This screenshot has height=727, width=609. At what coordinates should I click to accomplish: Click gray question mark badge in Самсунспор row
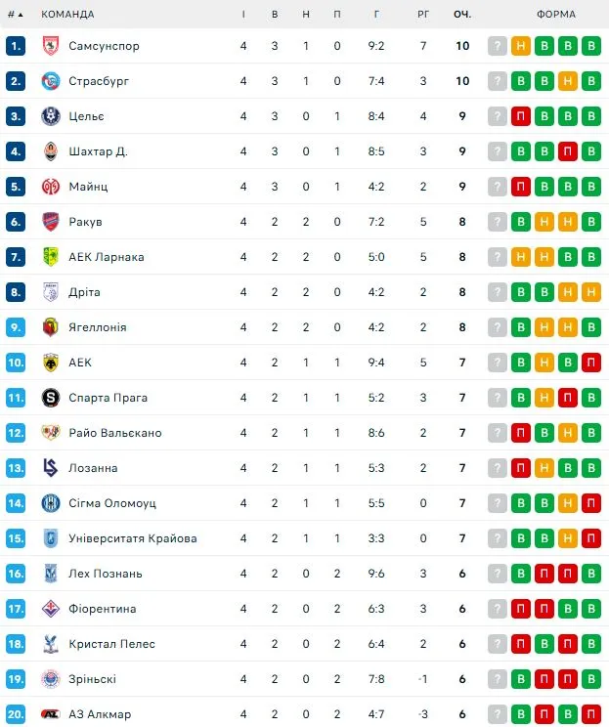coord(498,46)
